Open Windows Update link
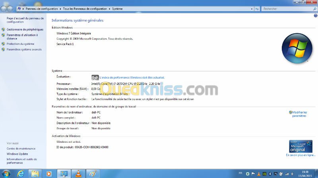Image resolution: width=318 pixels, height=178 pixels. (x=17, y=154)
